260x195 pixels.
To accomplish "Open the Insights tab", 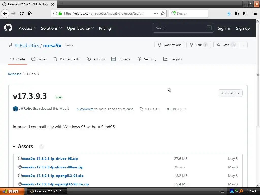I will point(172,59).
